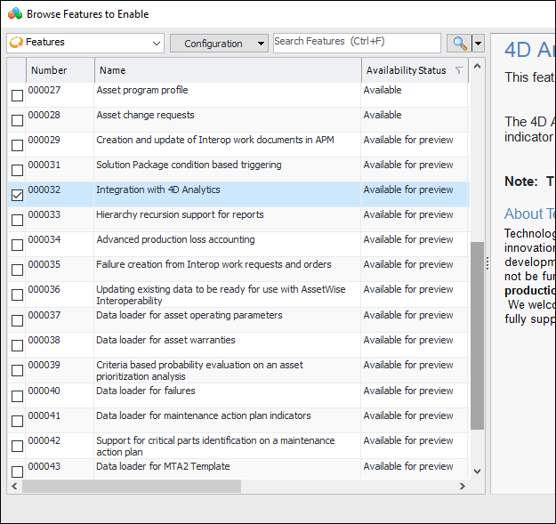
Task: Focus the Search Features input field
Action: point(356,42)
